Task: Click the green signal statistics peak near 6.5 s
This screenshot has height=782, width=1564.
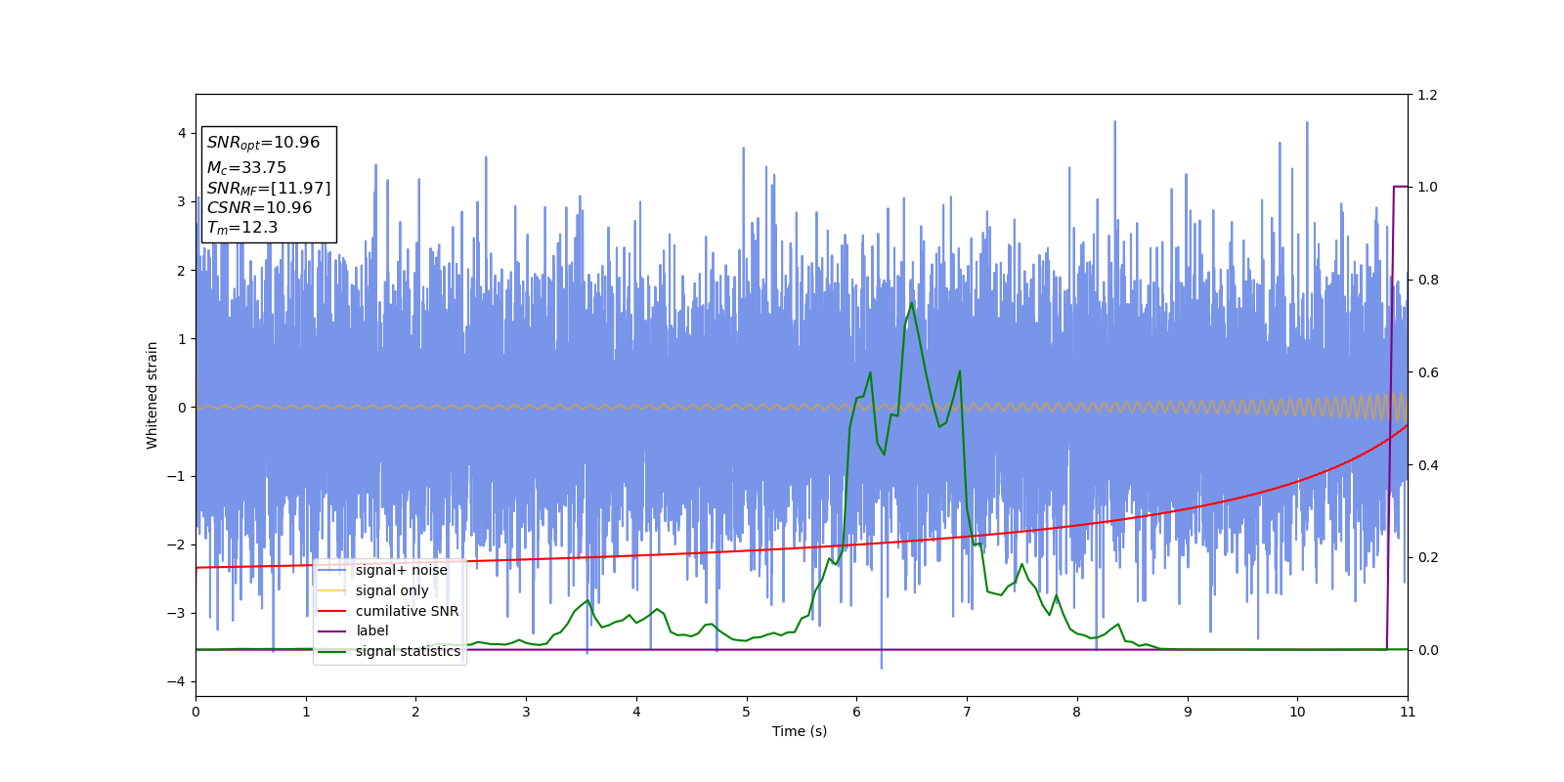Action: (912, 303)
